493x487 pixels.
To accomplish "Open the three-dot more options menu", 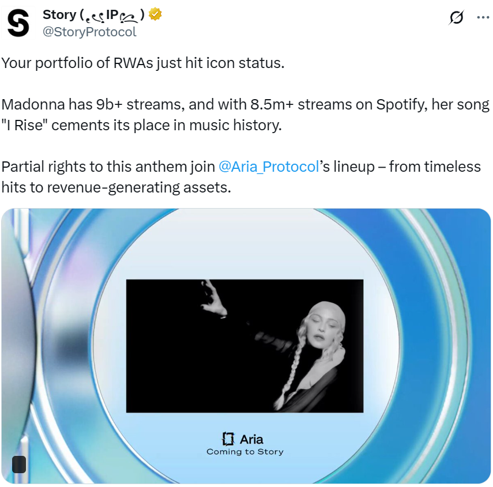I will click(483, 17).
